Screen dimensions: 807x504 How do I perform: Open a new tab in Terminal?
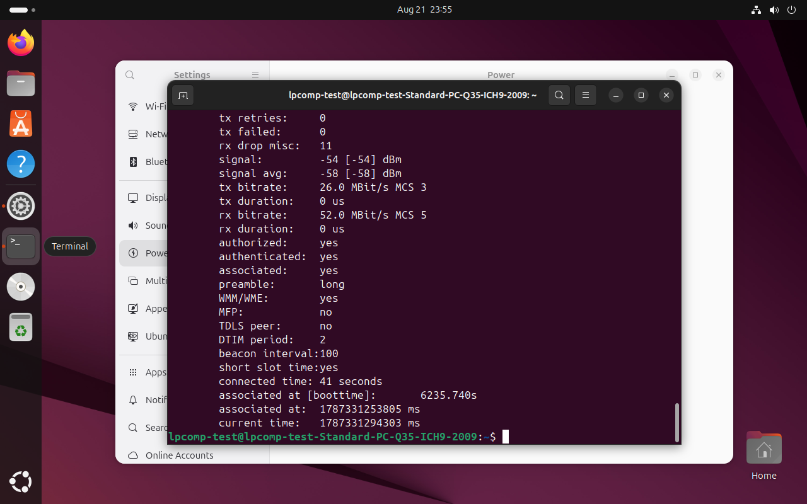[x=183, y=95]
